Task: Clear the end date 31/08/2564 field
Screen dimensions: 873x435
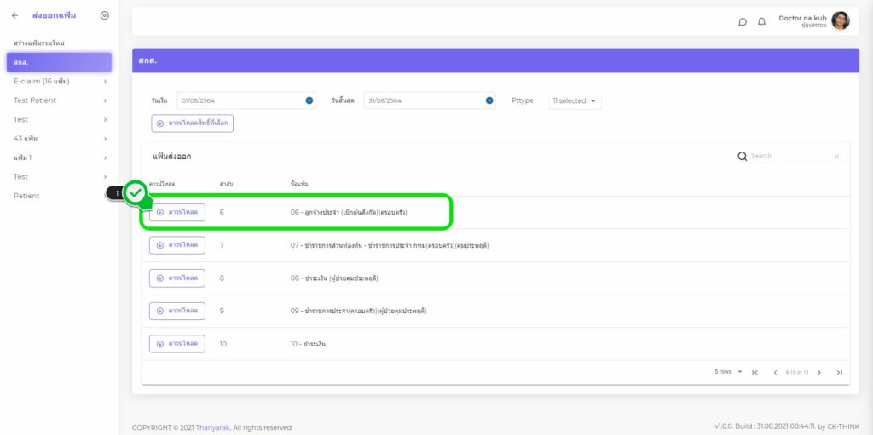Action: 489,100
